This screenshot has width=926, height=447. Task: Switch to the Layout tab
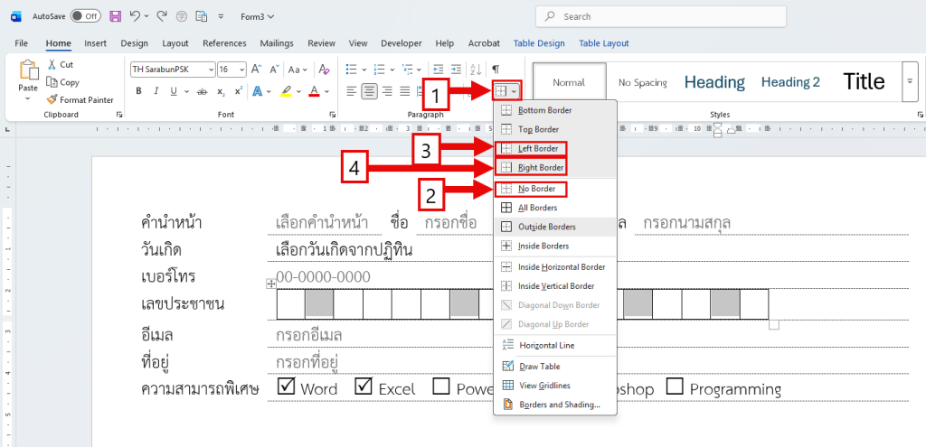[x=175, y=43]
